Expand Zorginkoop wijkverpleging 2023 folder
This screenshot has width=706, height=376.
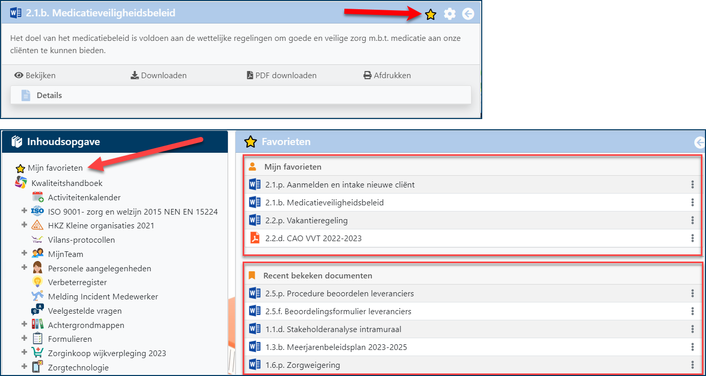24,353
